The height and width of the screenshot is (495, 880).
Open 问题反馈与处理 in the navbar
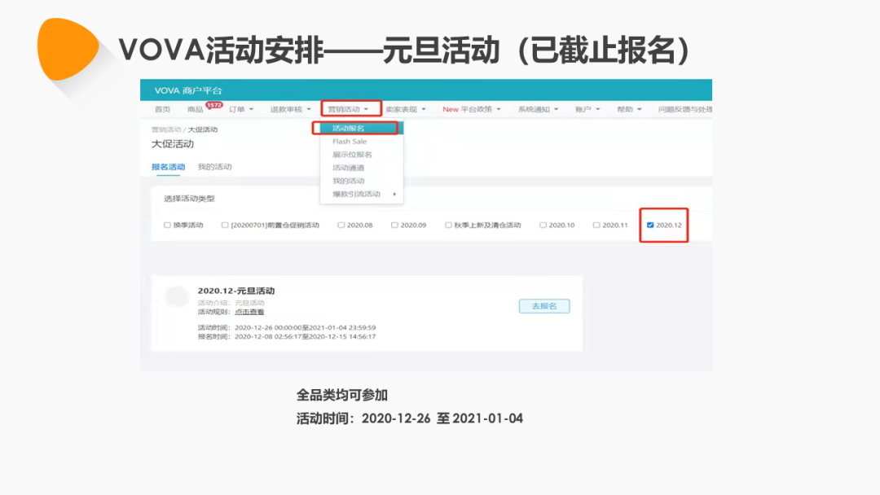684,109
